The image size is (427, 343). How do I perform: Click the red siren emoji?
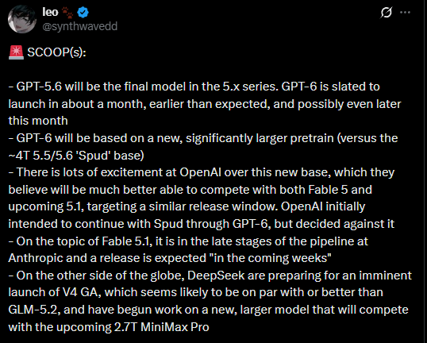(16, 52)
